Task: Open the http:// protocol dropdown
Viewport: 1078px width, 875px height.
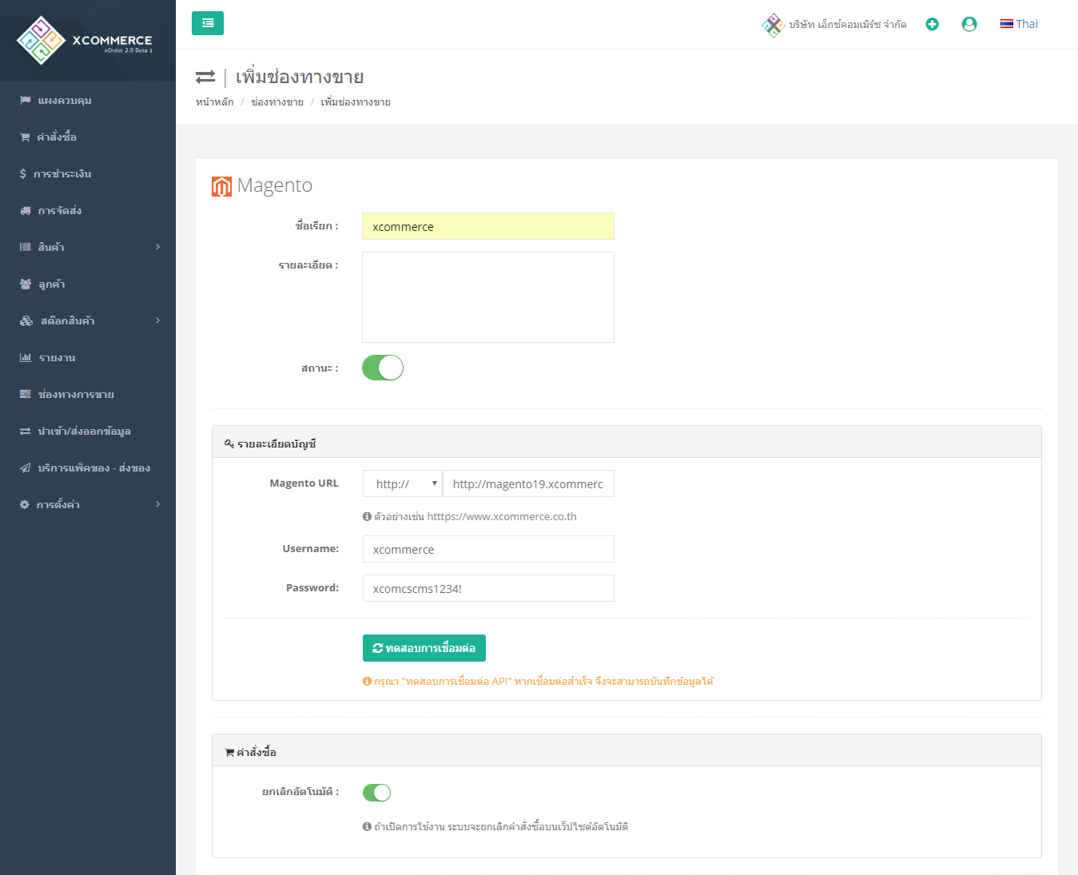Action: [403, 483]
